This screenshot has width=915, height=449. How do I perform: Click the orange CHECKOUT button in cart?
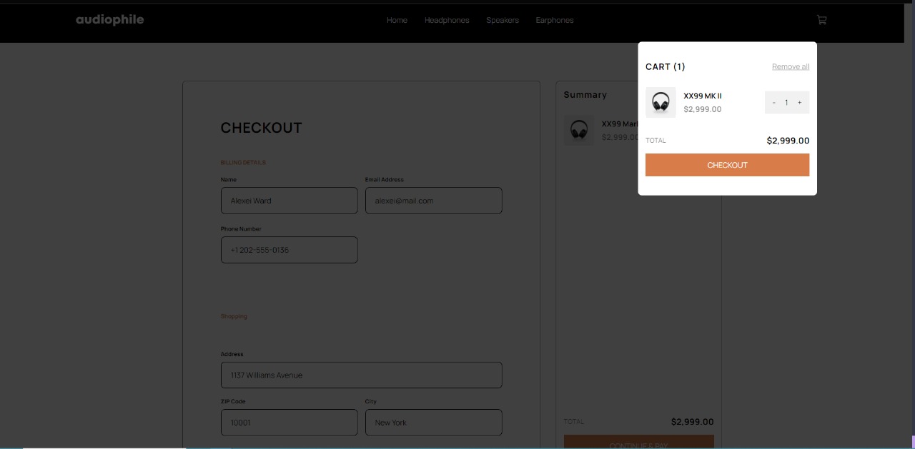[727, 165]
